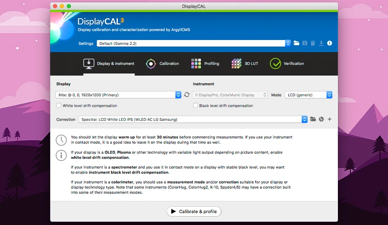This screenshot has height=225, width=388.
Task: Open the Mode LCD (generic) dropdown
Action: 308,95
